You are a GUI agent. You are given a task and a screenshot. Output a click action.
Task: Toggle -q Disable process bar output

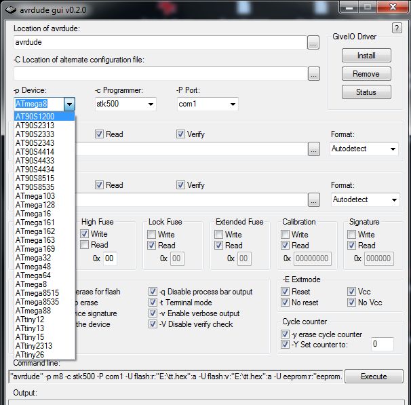(153, 292)
